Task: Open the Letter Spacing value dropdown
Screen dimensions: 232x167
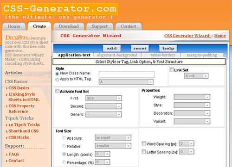Action: [187, 152]
